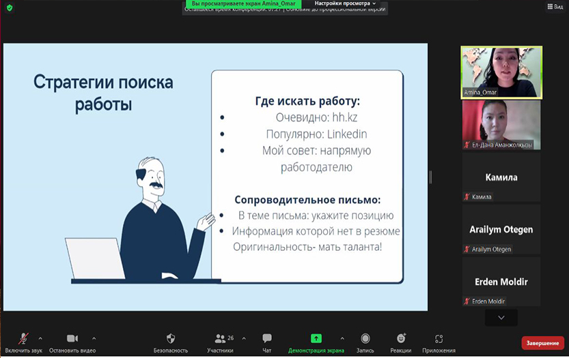The image size is (569, 358).
Task: Select Amina_Omar's video thumbnail
Action: tap(501, 72)
